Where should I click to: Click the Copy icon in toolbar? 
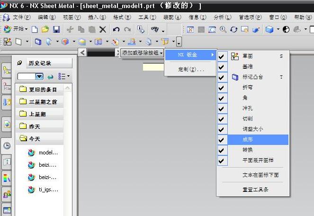pos(81,30)
